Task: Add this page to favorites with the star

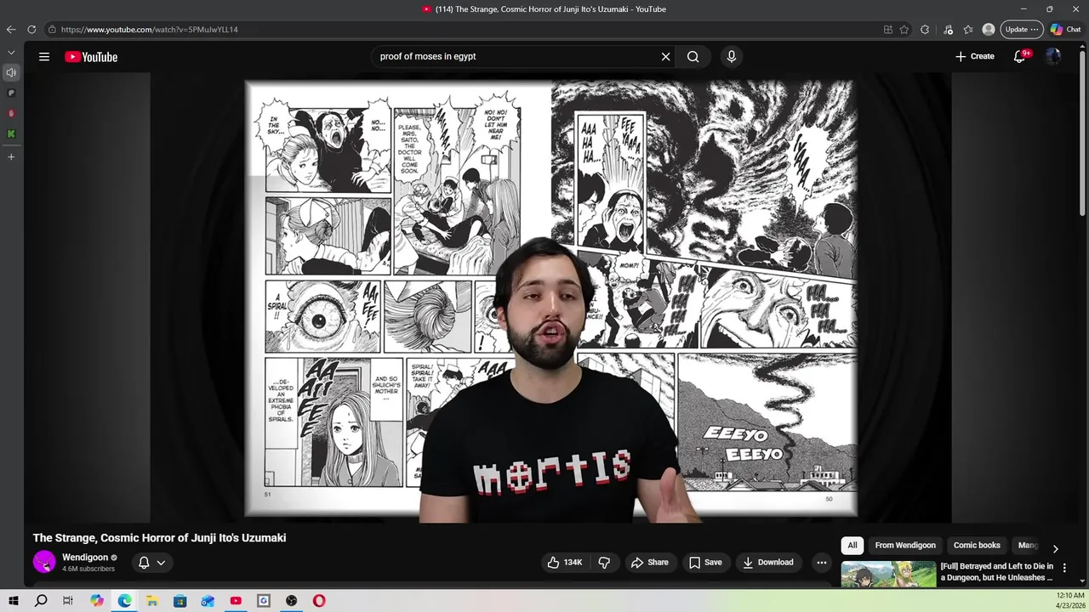Action: point(904,30)
